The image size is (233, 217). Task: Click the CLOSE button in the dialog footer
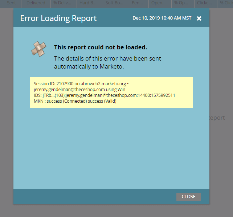click(188, 197)
